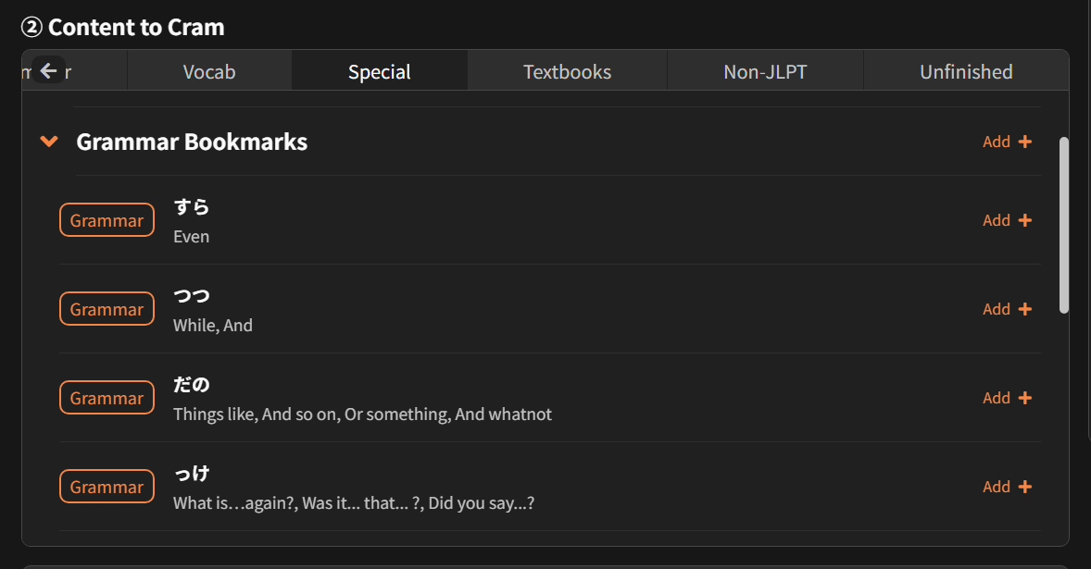Open the だの 'Things like' entry text

[362, 414]
